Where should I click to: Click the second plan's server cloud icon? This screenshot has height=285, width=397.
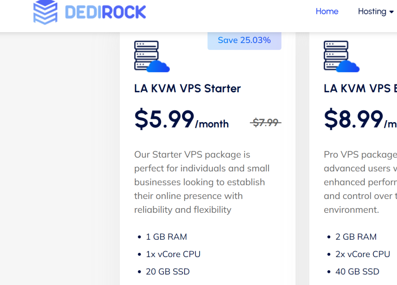[342, 57]
